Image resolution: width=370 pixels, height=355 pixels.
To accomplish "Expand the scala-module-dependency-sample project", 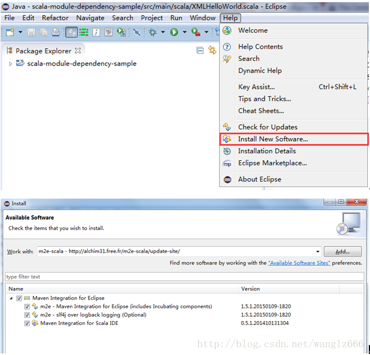I will [x=10, y=64].
